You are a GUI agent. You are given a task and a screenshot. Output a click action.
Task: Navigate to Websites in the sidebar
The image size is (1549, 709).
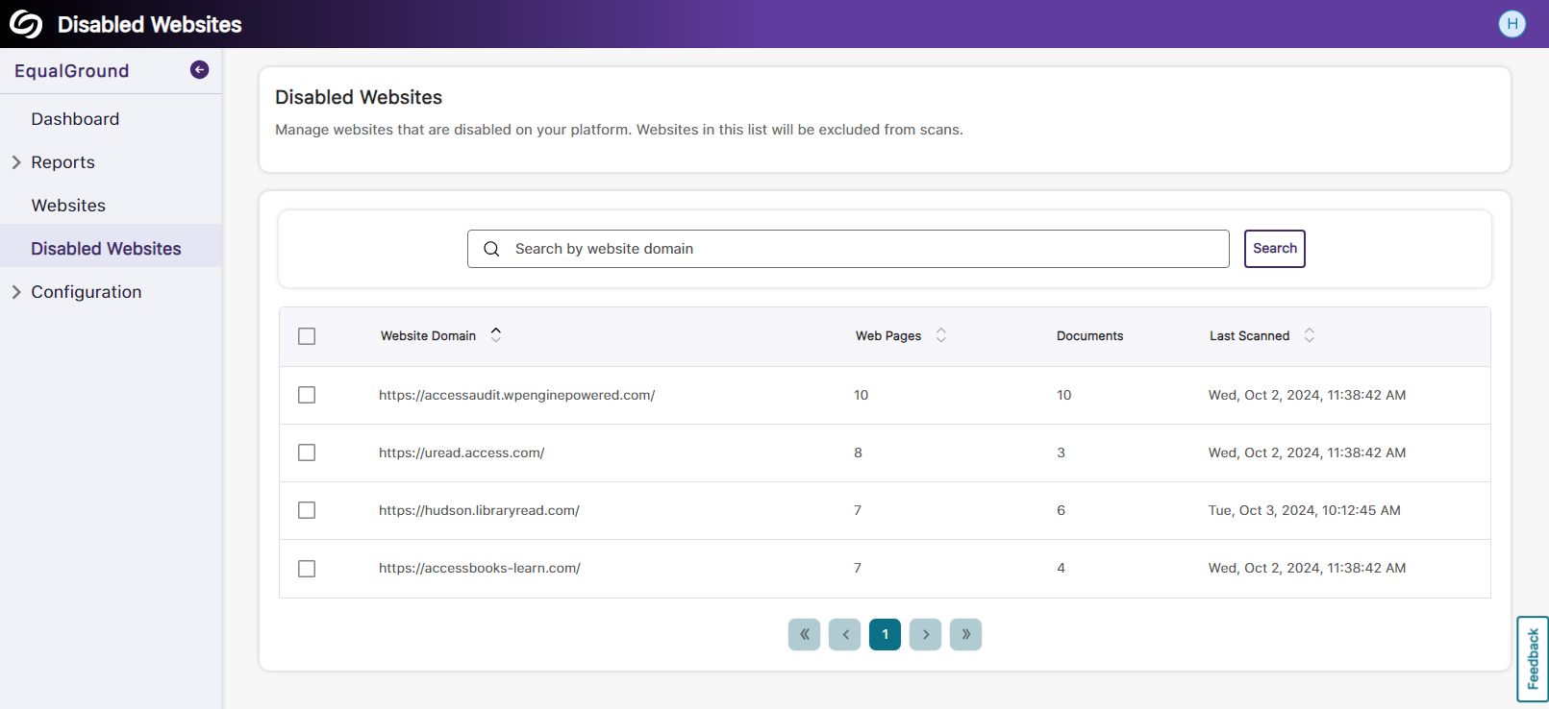(x=68, y=206)
